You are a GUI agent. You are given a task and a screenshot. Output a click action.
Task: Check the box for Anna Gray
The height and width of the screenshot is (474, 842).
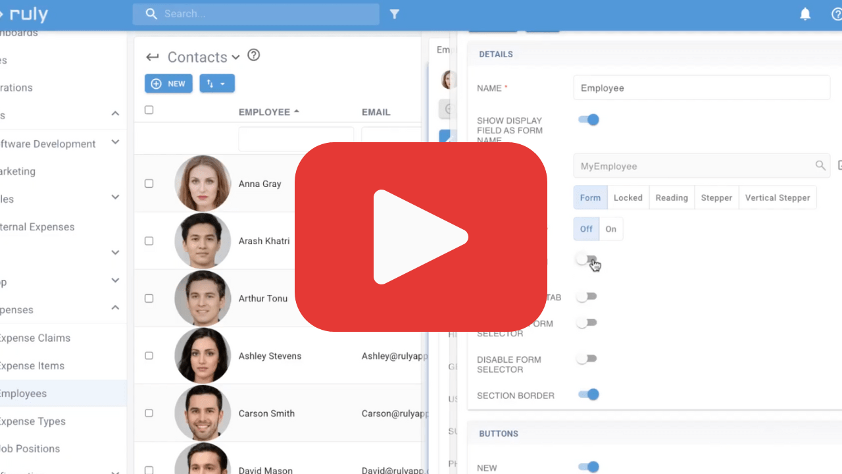(149, 184)
